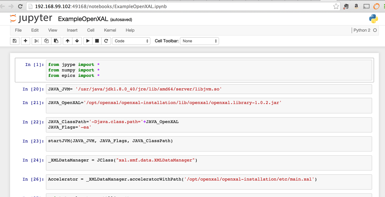
Task: Bookmark page with star icon
Action: [336, 6]
